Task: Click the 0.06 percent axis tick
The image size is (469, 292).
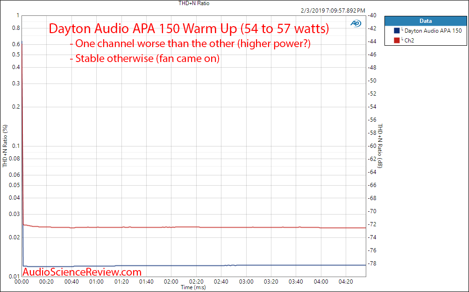Action: click(x=14, y=175)
